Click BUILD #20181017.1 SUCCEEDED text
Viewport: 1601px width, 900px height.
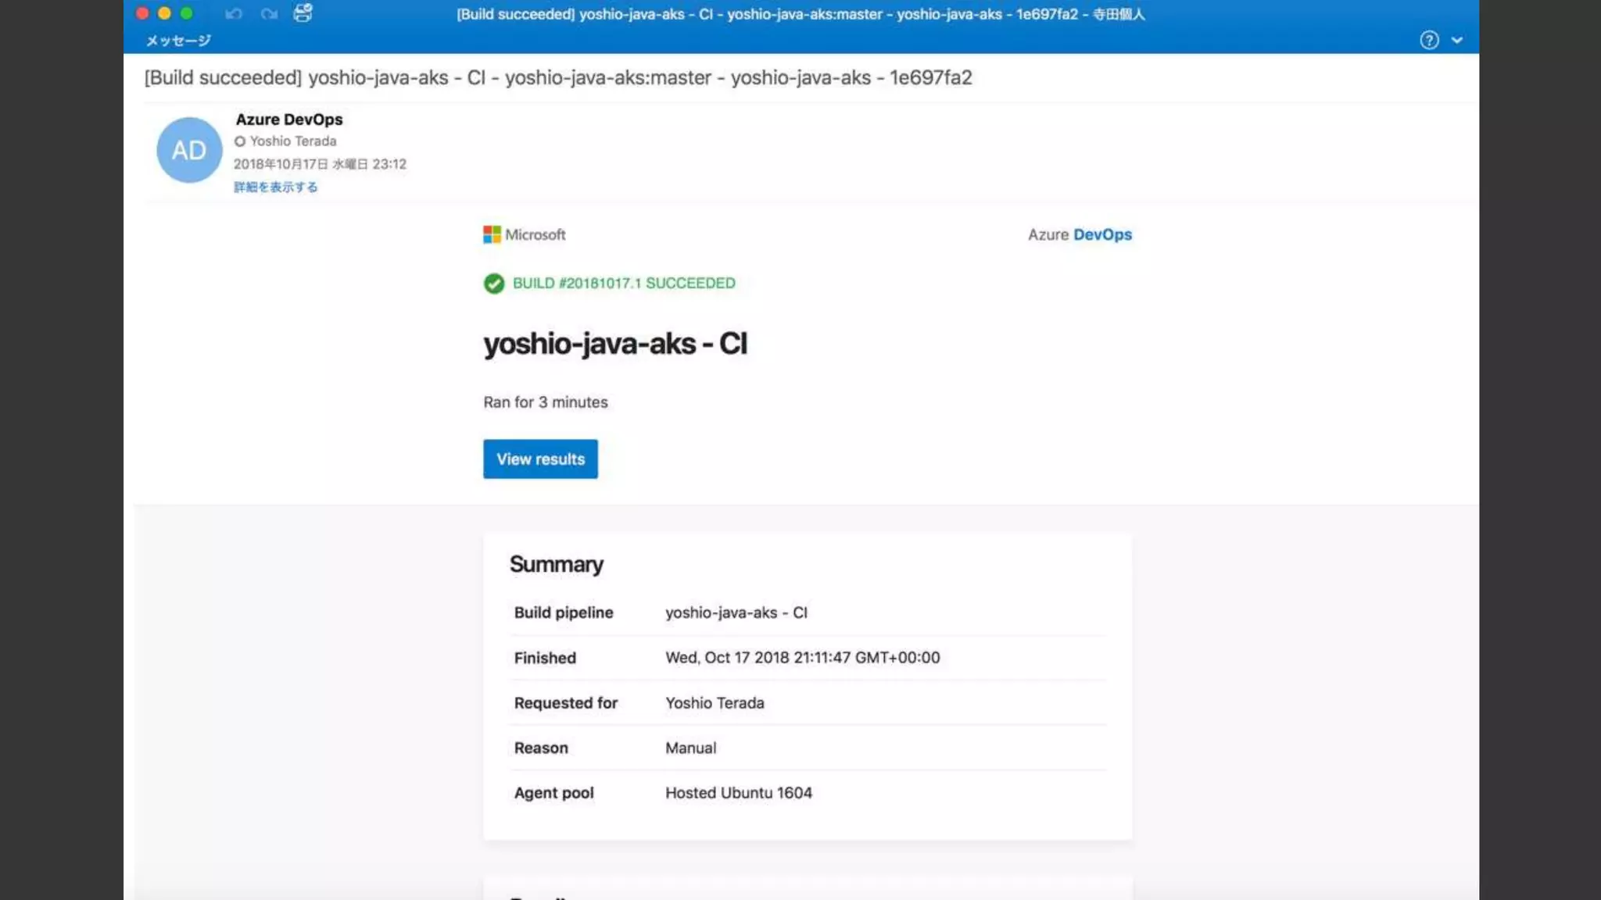click(x=624, y=283)
